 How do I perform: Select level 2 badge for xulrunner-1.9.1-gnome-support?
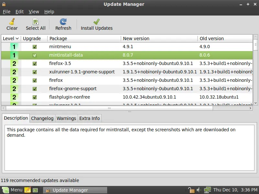pyautogui.click(x=14, y=72)
